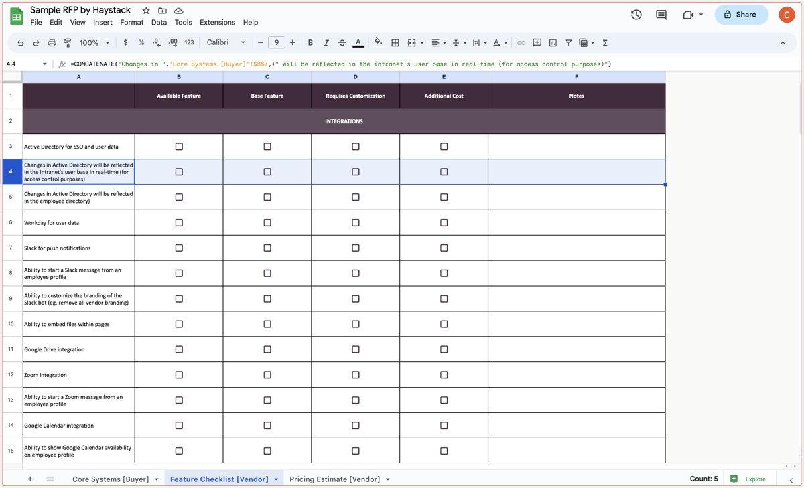Check Available Feature box for Active Directory SSO
Viewport: 804px width, 488px height.
[x=179, y=147]
